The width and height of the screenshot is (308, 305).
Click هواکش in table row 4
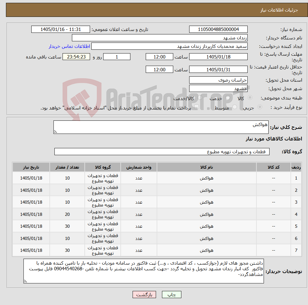click(206, 214)
